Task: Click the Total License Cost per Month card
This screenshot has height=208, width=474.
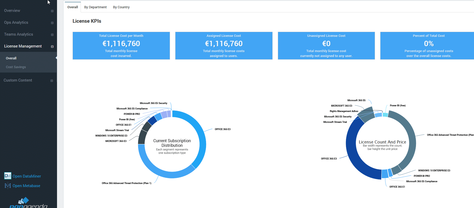Action: pos(121,46)
